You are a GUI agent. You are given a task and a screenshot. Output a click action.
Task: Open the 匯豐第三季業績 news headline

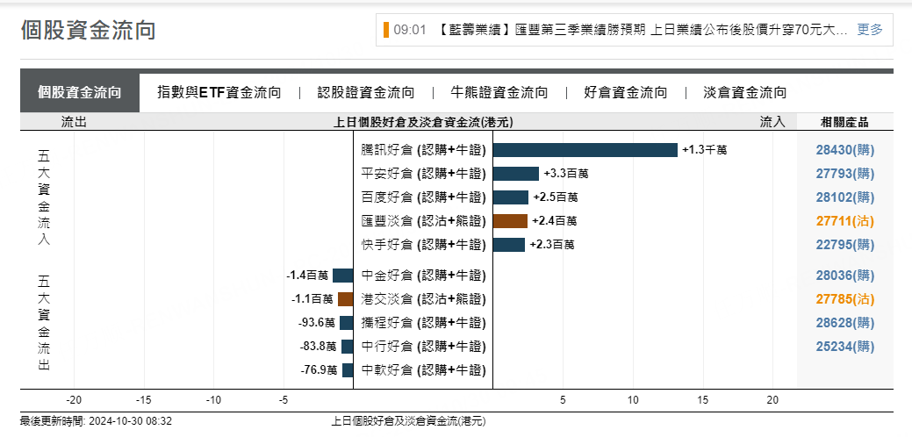point(641,30)
